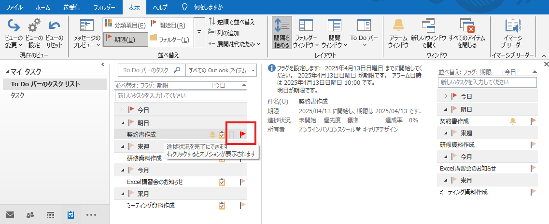The width and height of the screenshot is (549, 224).
Task: Toggle 間隔を詰める tight spacing button
Action: click(x=282, y=32)
